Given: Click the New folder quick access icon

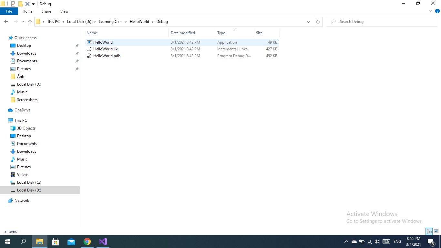Looking at the screenshot, I should click(x=20, y=4).
